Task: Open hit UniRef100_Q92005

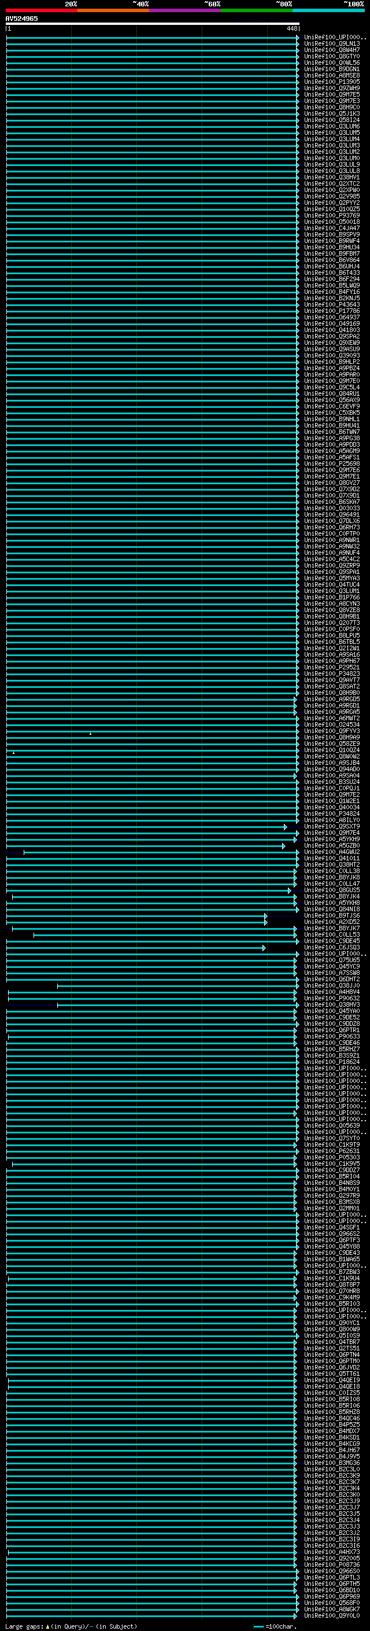Action: click(332, 1559)
